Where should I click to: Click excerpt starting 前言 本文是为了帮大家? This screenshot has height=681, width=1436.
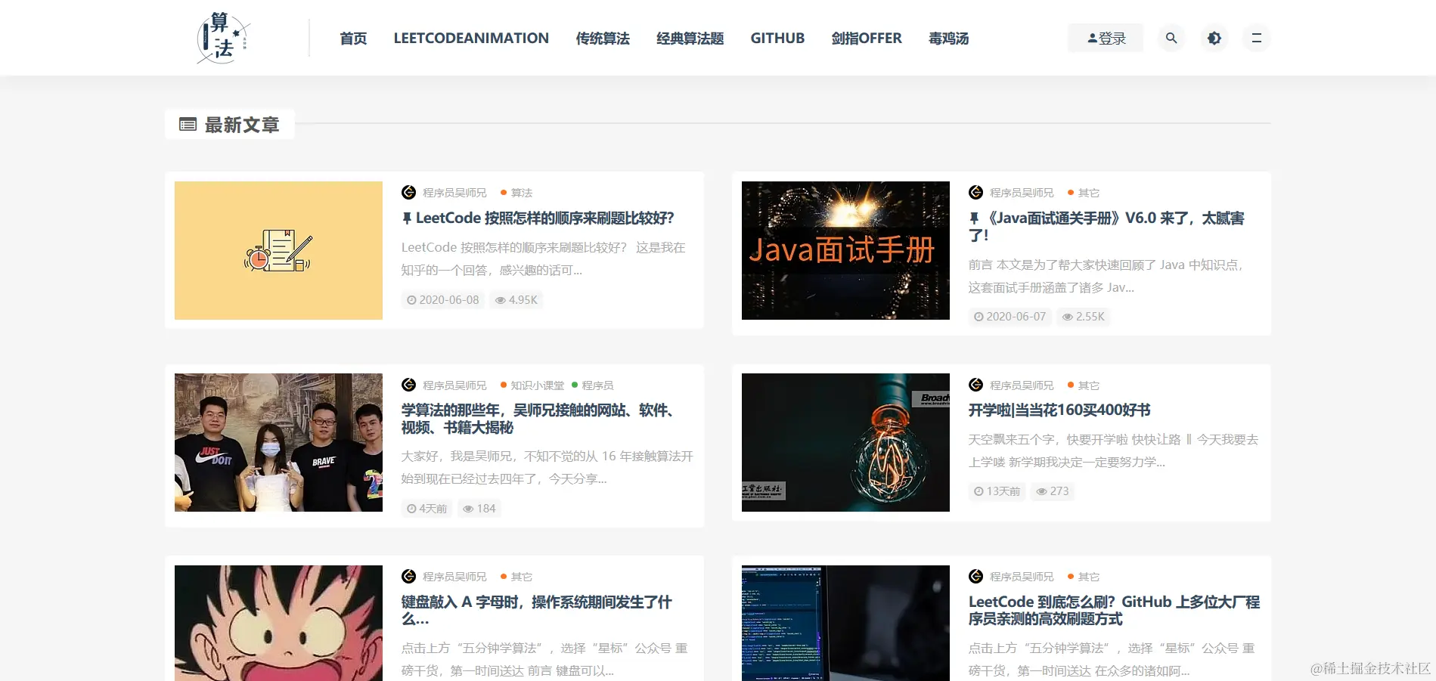coord(1106,276)
